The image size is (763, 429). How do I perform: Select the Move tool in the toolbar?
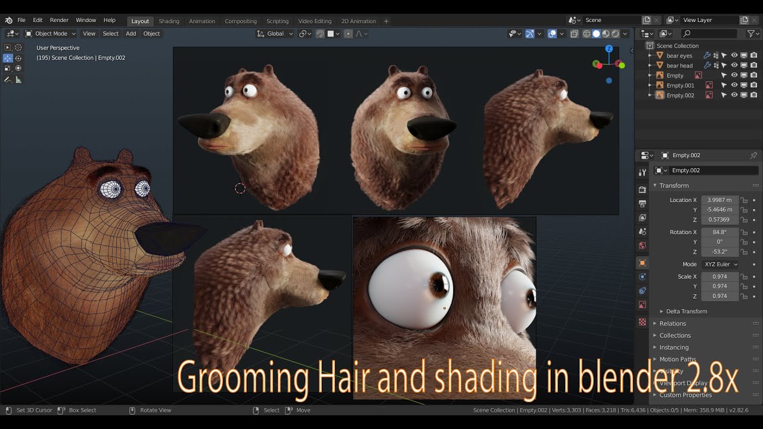click(x=8, y=58)
